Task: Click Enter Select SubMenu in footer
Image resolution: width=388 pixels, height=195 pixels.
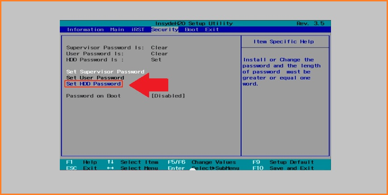Action: coord(203,168)
